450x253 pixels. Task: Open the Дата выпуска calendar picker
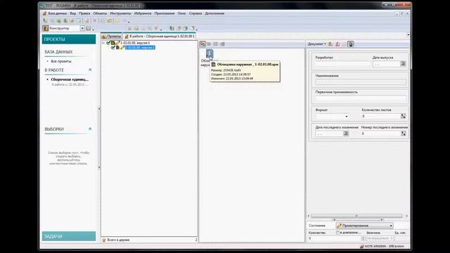pos(403,64)
